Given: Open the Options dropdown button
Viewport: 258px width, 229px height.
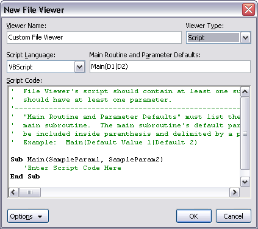Looking at the screenshot, I should tap(28, 216).
